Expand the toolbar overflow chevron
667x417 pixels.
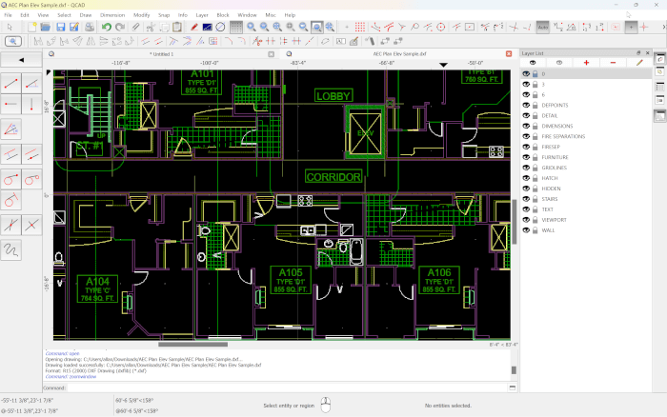point(663,28)
